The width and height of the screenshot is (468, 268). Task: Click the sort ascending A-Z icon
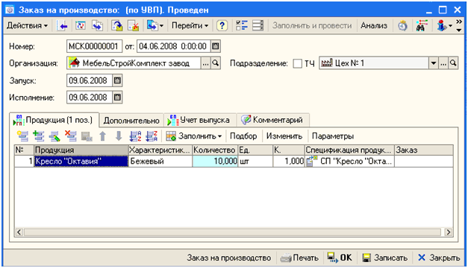click(135, 136)
